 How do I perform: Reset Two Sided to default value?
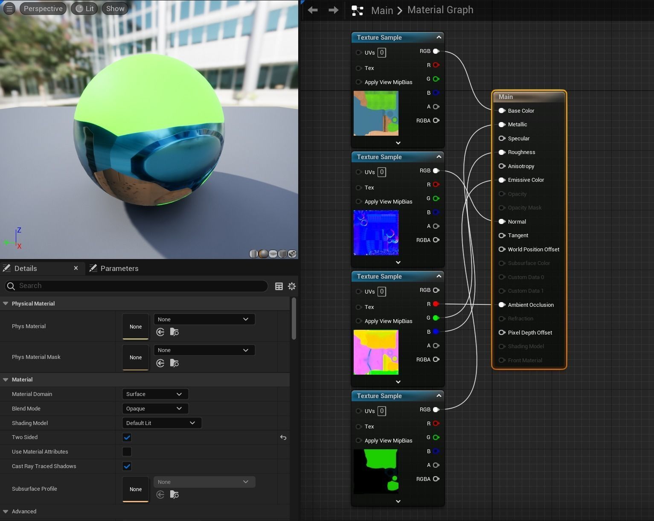point(283,437)
